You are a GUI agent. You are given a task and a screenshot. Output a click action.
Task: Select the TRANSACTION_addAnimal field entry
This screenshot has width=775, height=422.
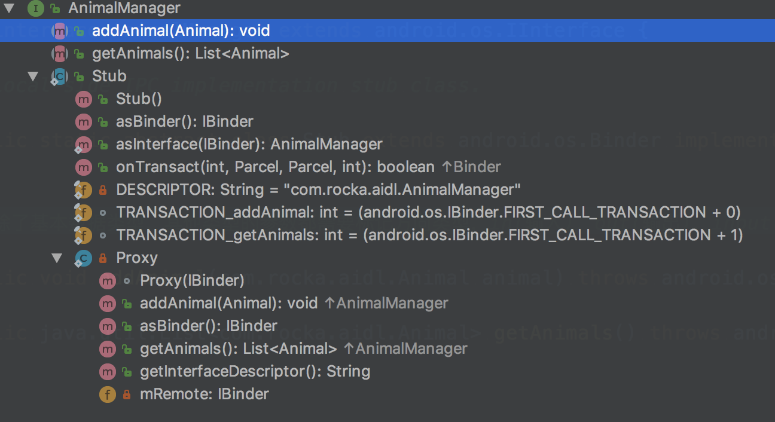coord(429,213)
